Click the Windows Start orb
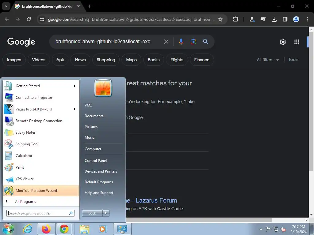Screen dimensions: 314x235 [8, 229]
